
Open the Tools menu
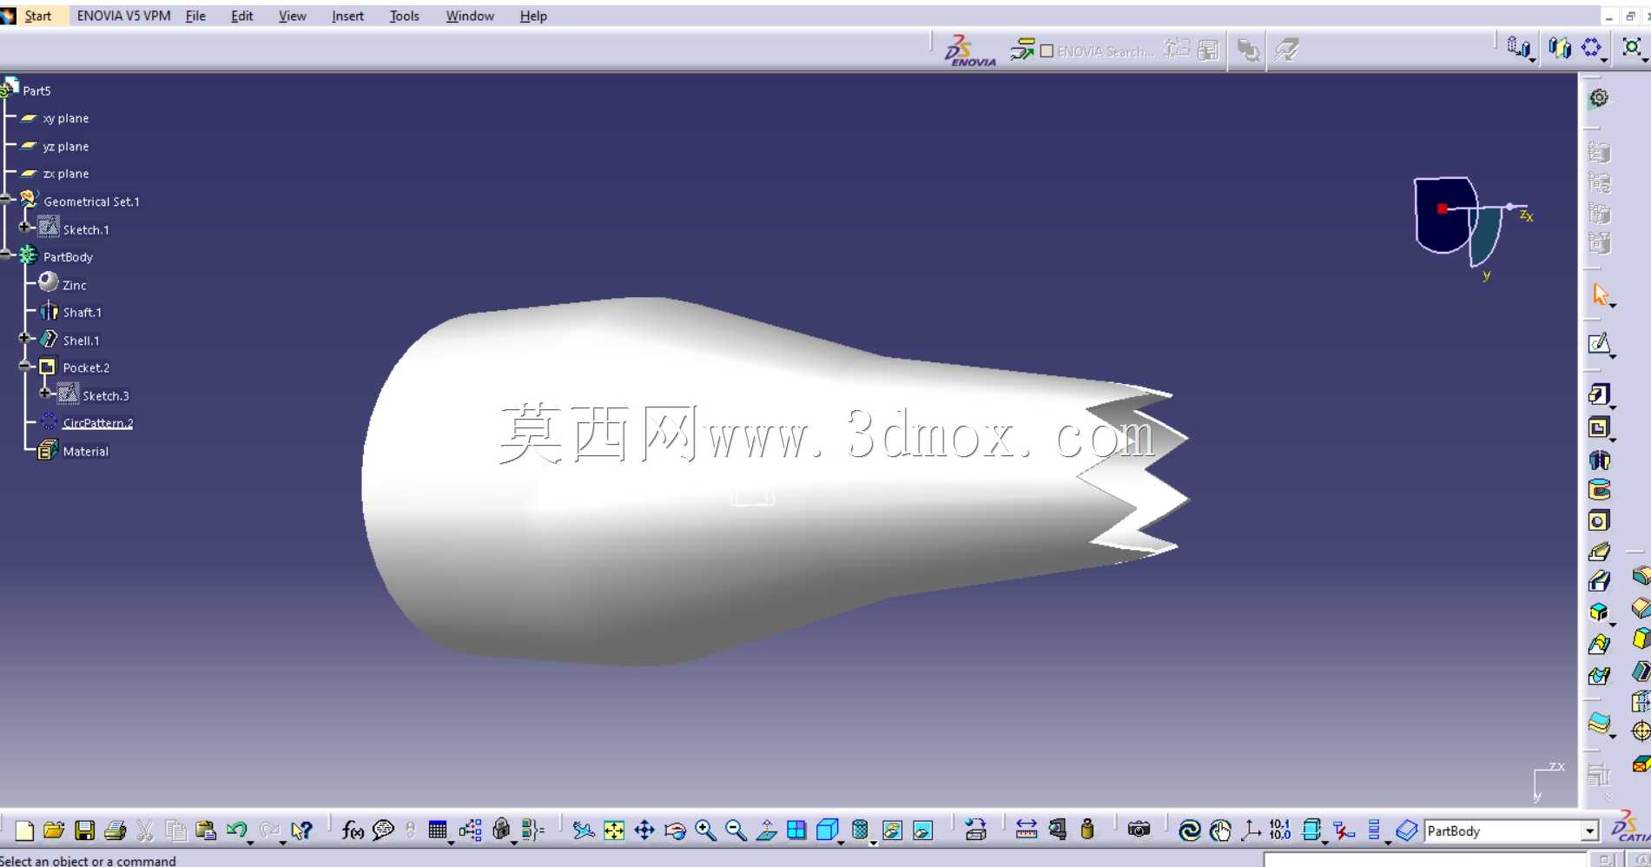[404, 16]
